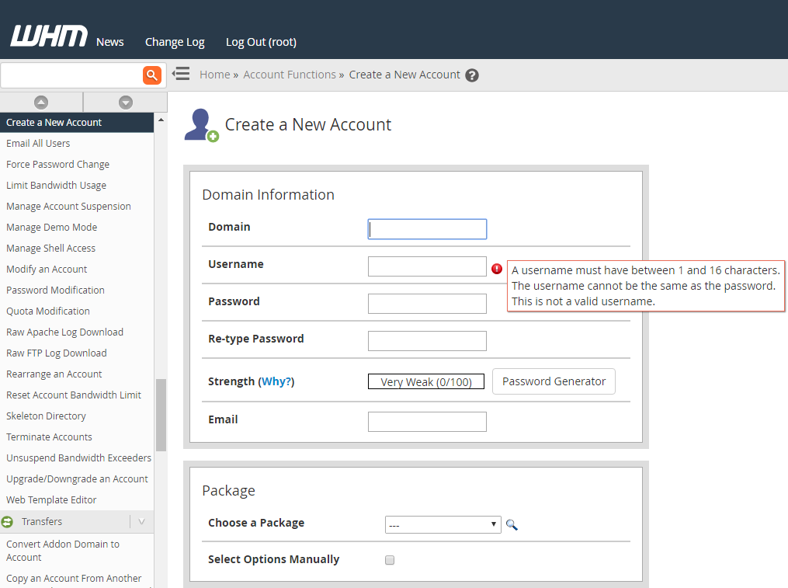Click the Password Generator button
Viewport: 788px width, 588px height.
pos(554,381)
